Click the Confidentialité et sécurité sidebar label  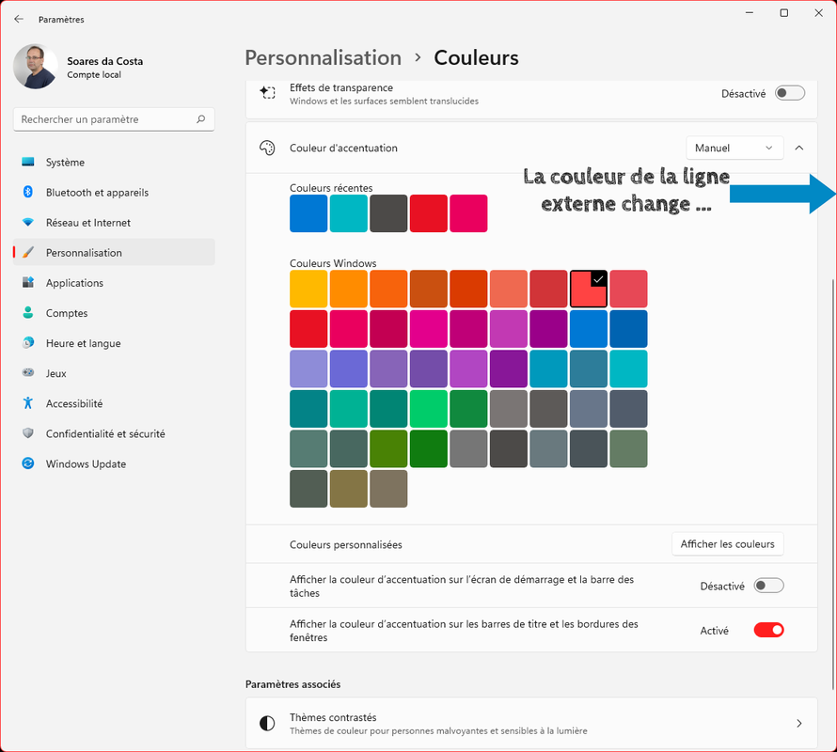pyautogui.click(x=105, y=433)
